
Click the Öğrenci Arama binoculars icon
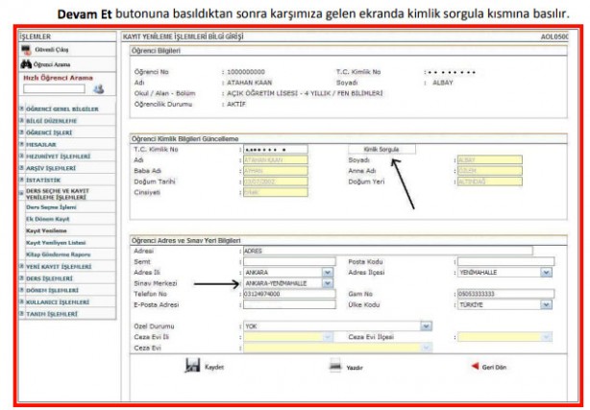(x=26, y=64)
